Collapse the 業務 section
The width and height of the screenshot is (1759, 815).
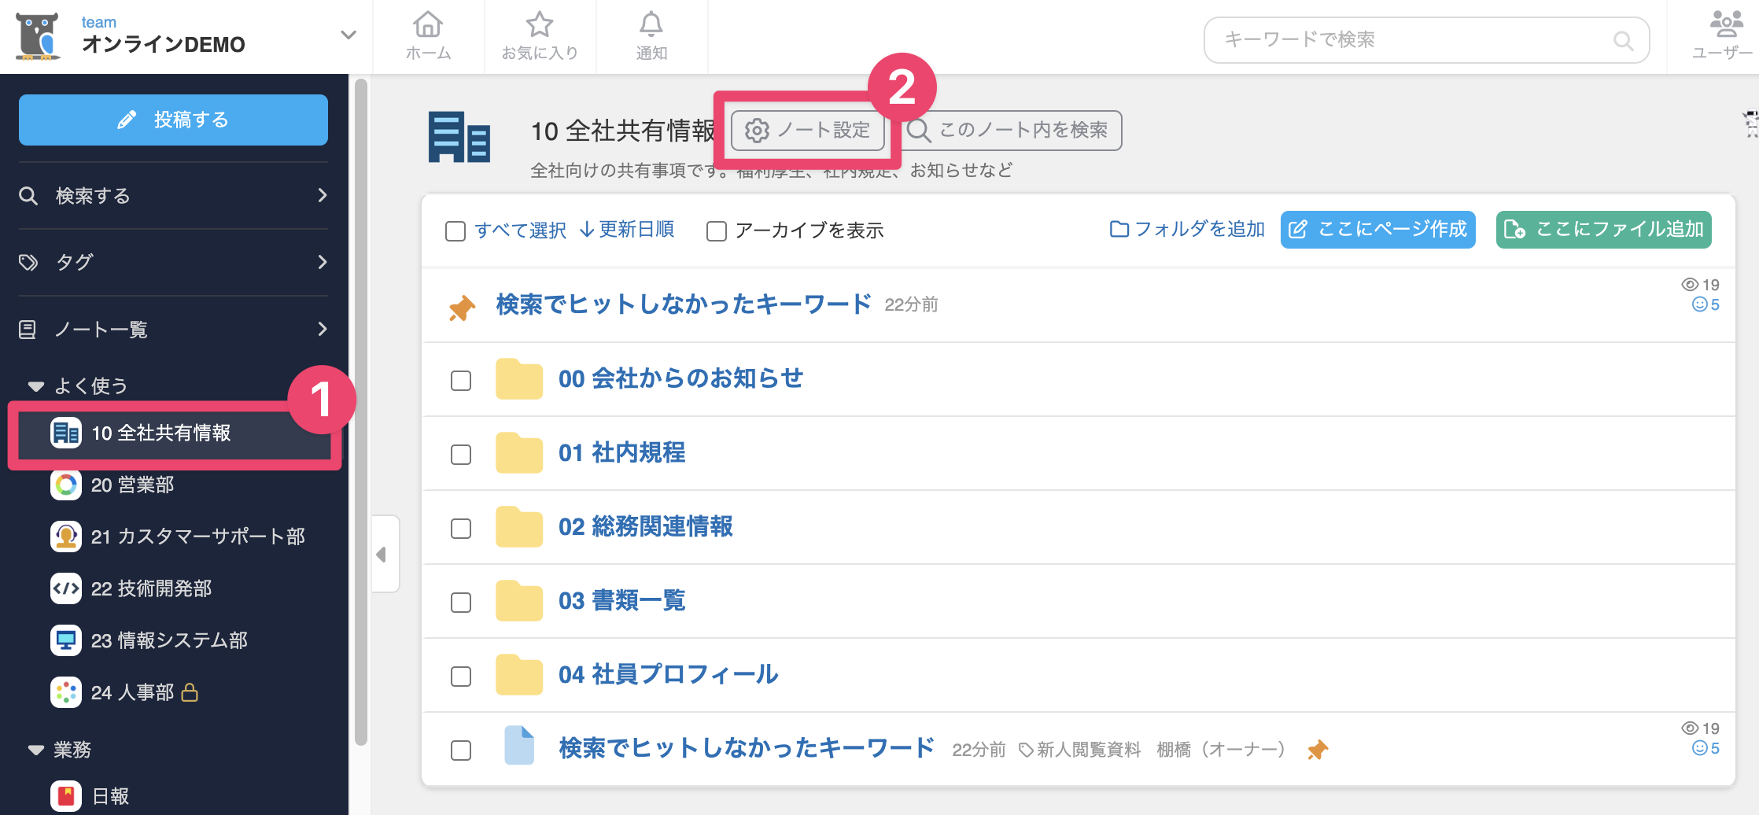35,750
